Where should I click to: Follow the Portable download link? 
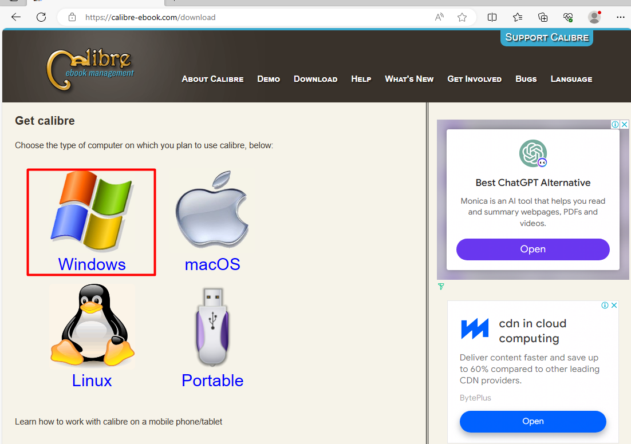coord(212,380)
